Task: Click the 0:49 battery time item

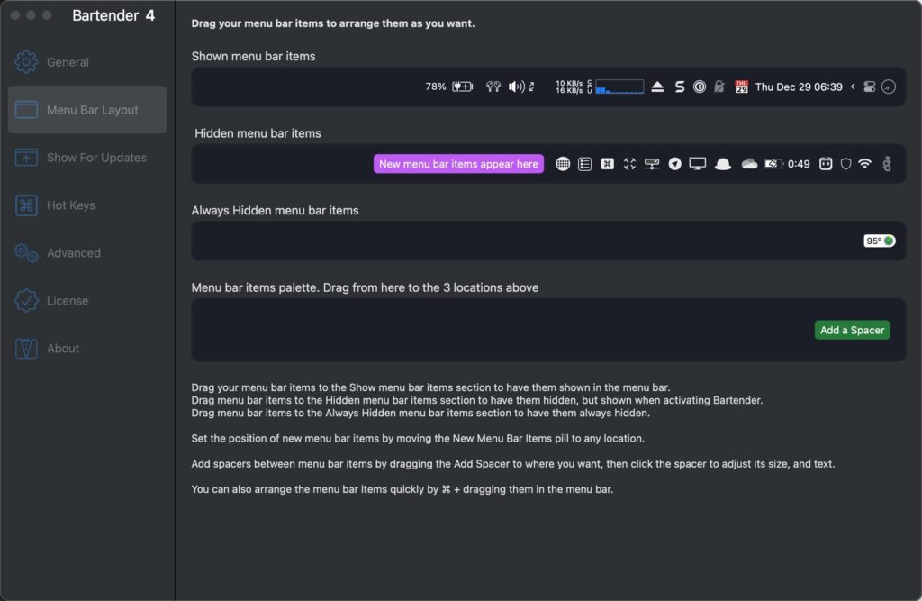Action: pyautogui.click(x=787, y=164)
